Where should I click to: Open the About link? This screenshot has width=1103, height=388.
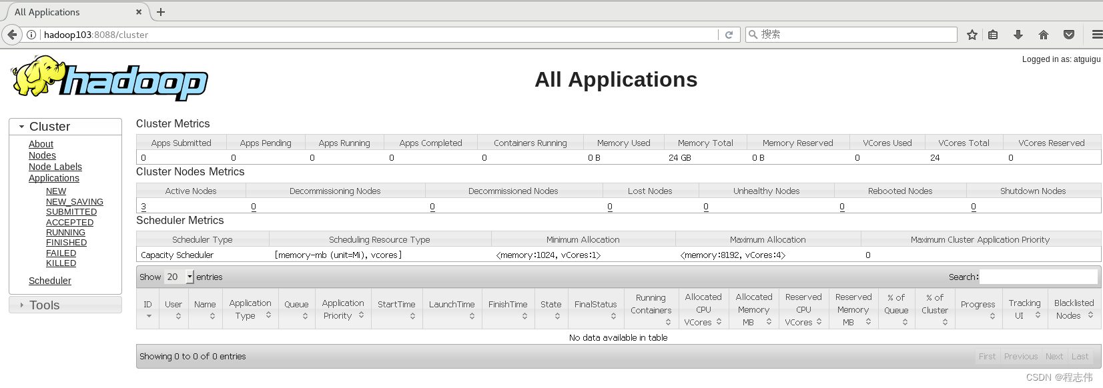tap(41, 144)
